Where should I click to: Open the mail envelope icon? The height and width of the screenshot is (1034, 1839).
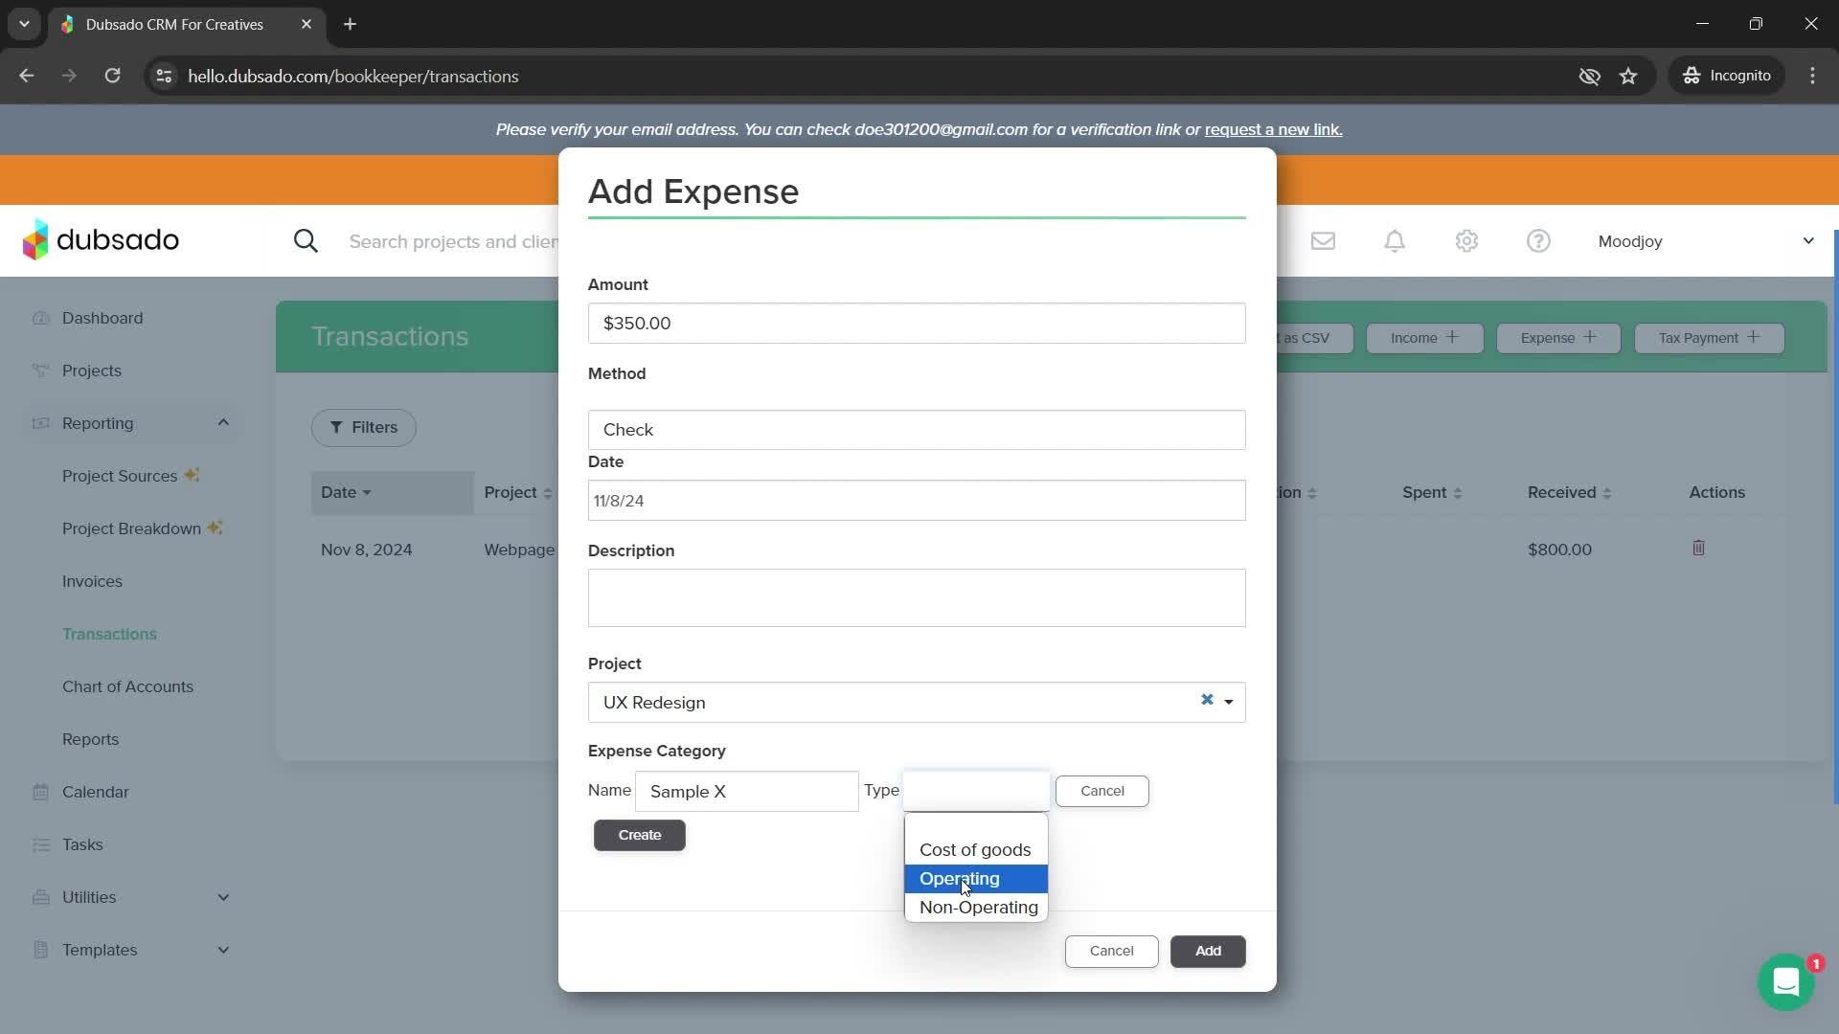pyautogui.click(x=1323, y=241)
